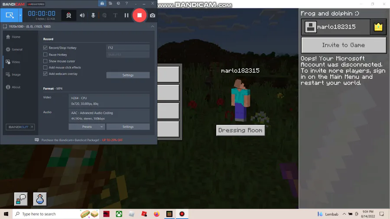
Task: Open Roblox from the taskbar
Action: coord(144,214)
